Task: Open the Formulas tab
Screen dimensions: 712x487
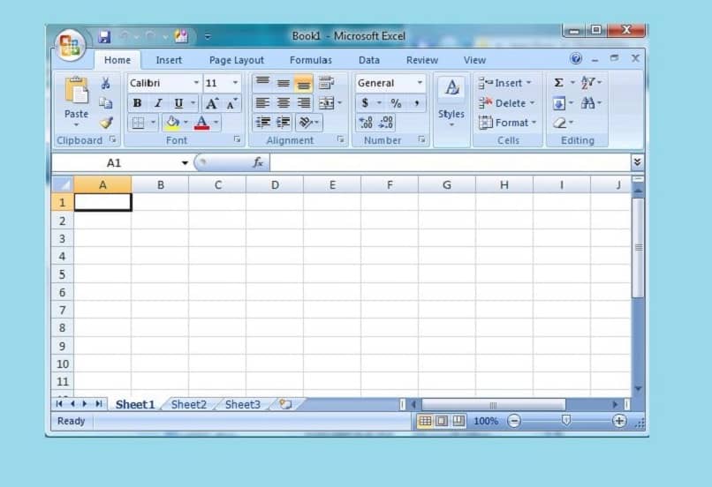Action: click(x=311, y=60)
